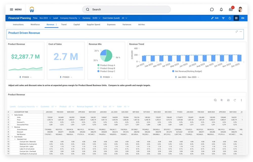
Task: Collapse the Standard Cost tree row
Action: pyautogui.click(x=15, y=139)
